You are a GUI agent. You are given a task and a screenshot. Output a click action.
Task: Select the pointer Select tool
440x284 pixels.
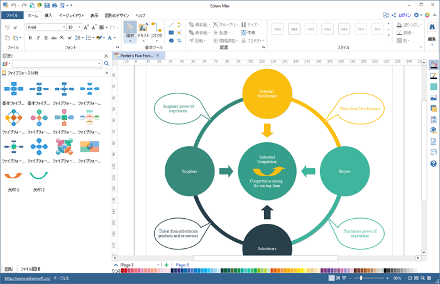click(x=129, y=31)
